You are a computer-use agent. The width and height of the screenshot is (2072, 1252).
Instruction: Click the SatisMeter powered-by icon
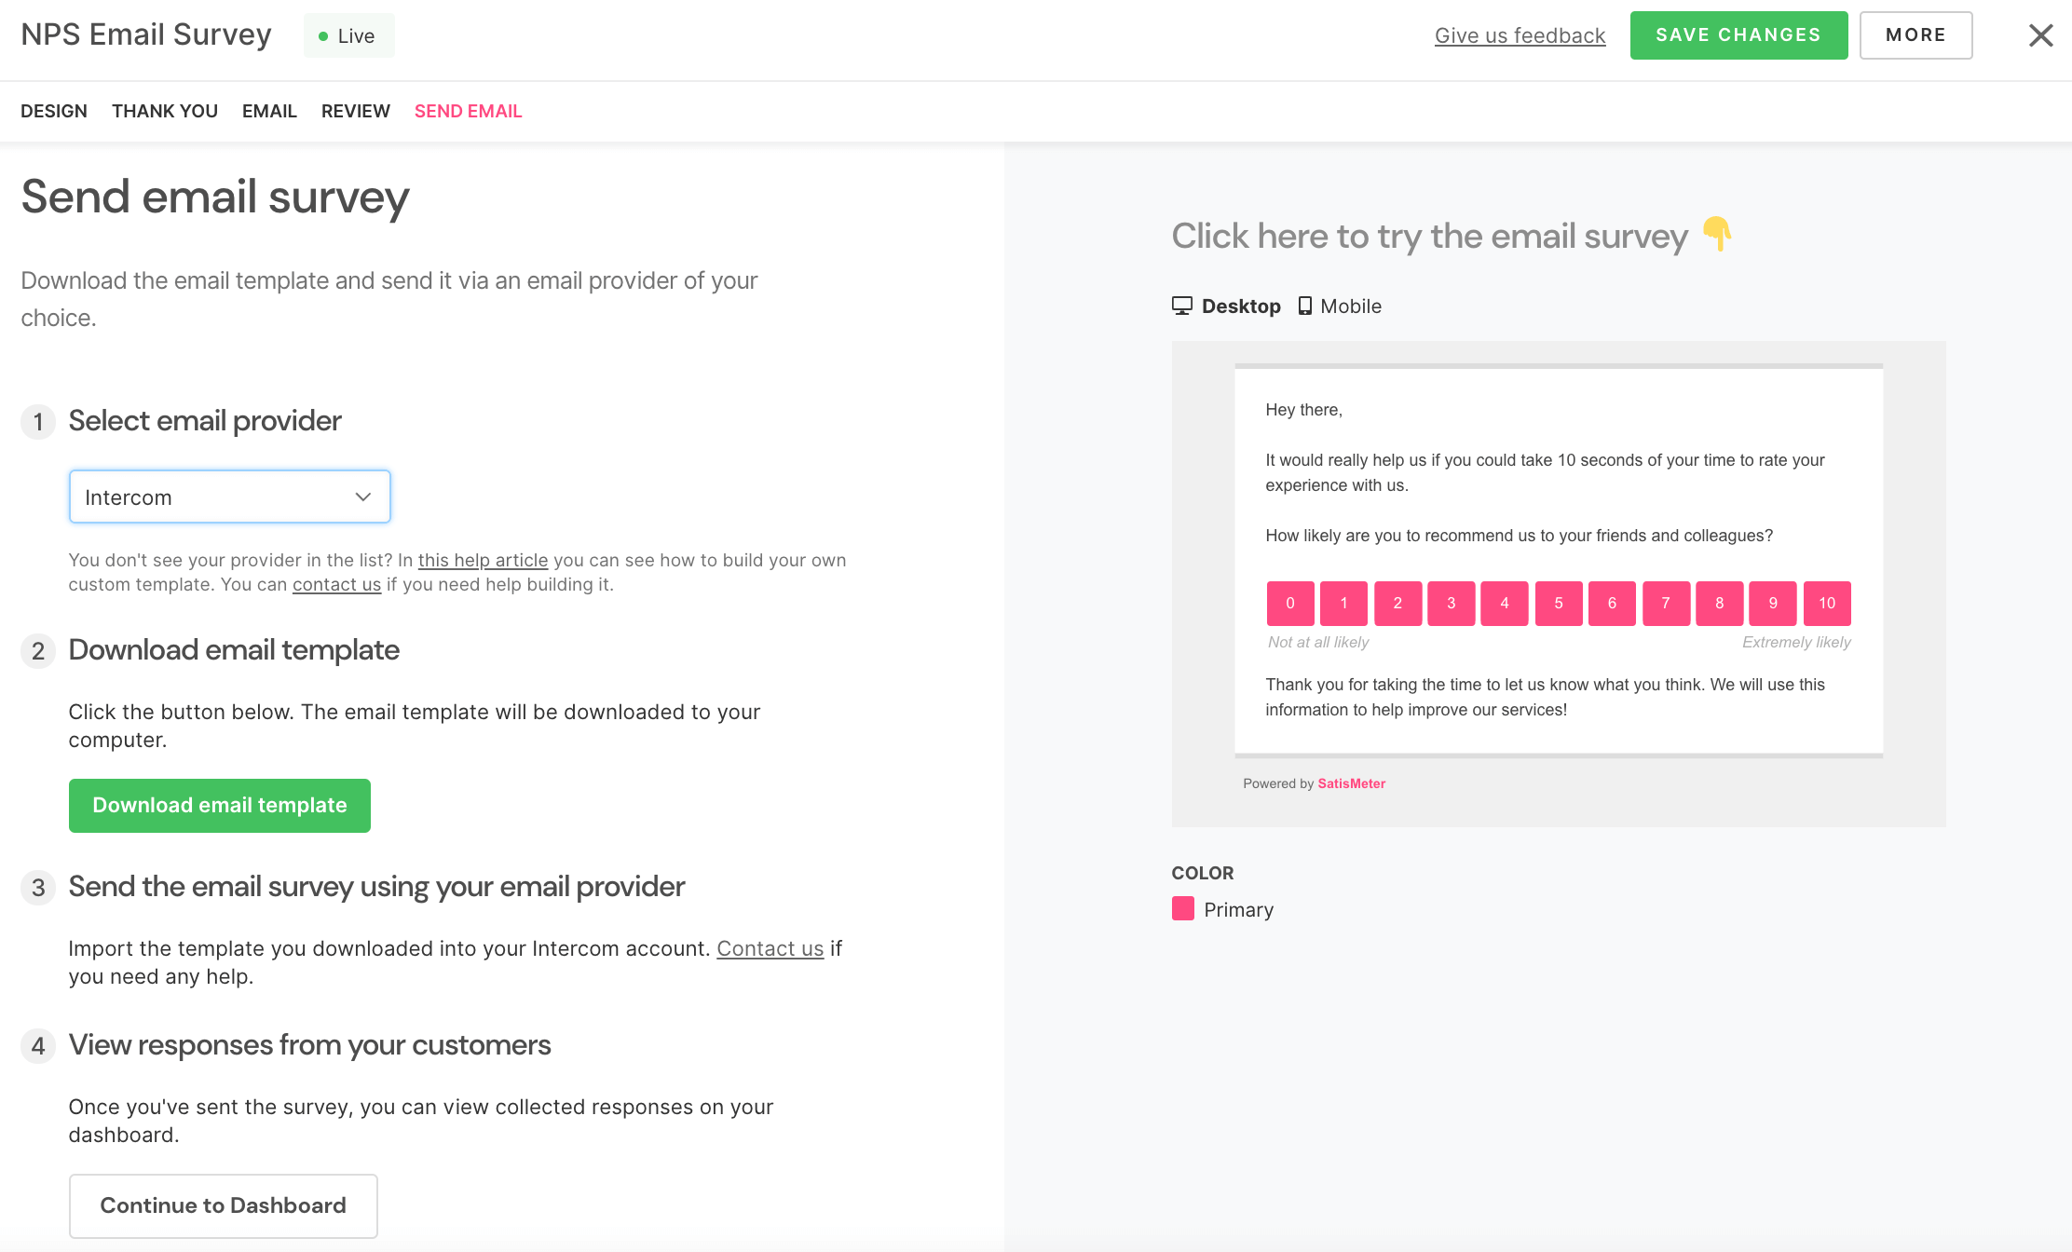(x=1350, y=782)
